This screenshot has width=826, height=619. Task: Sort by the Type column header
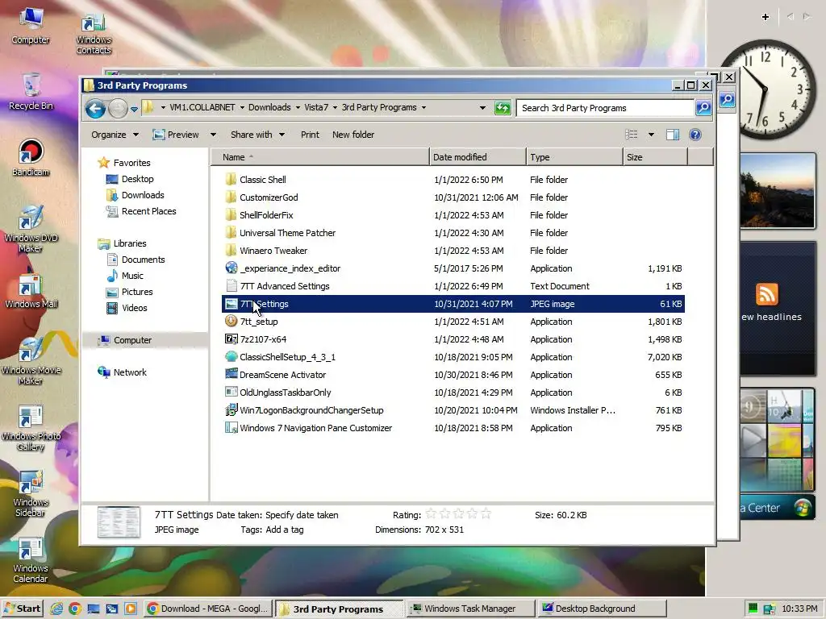(x=574, y=157)
